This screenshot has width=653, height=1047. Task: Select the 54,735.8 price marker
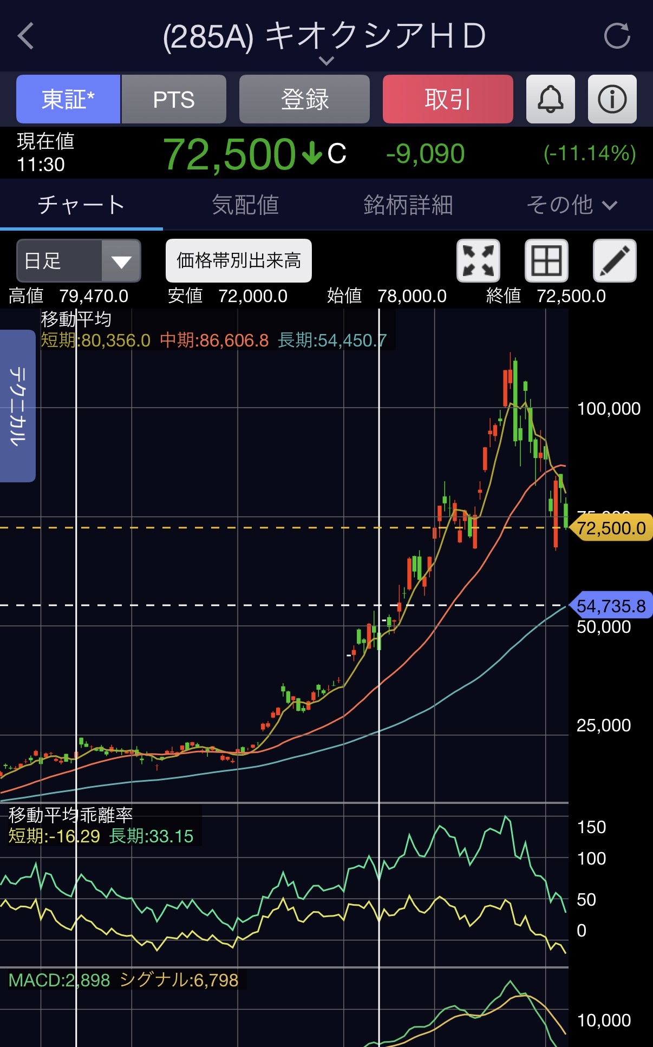(611, 605)
